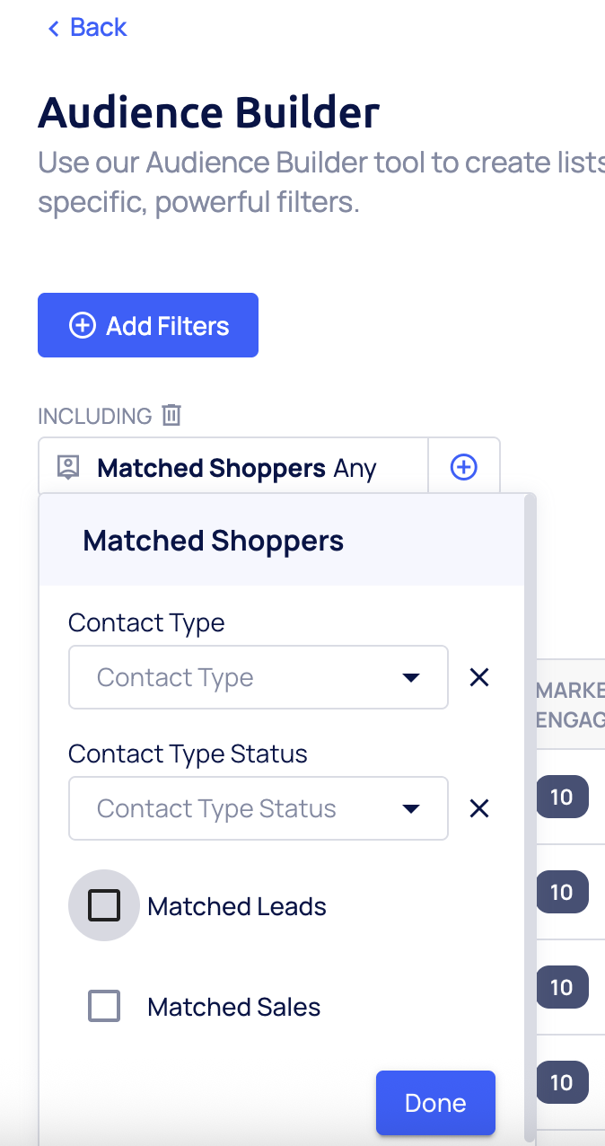Click the Marketing Engagement column header
This screenshot has height=1146, width=605.
tap(571, 705)
